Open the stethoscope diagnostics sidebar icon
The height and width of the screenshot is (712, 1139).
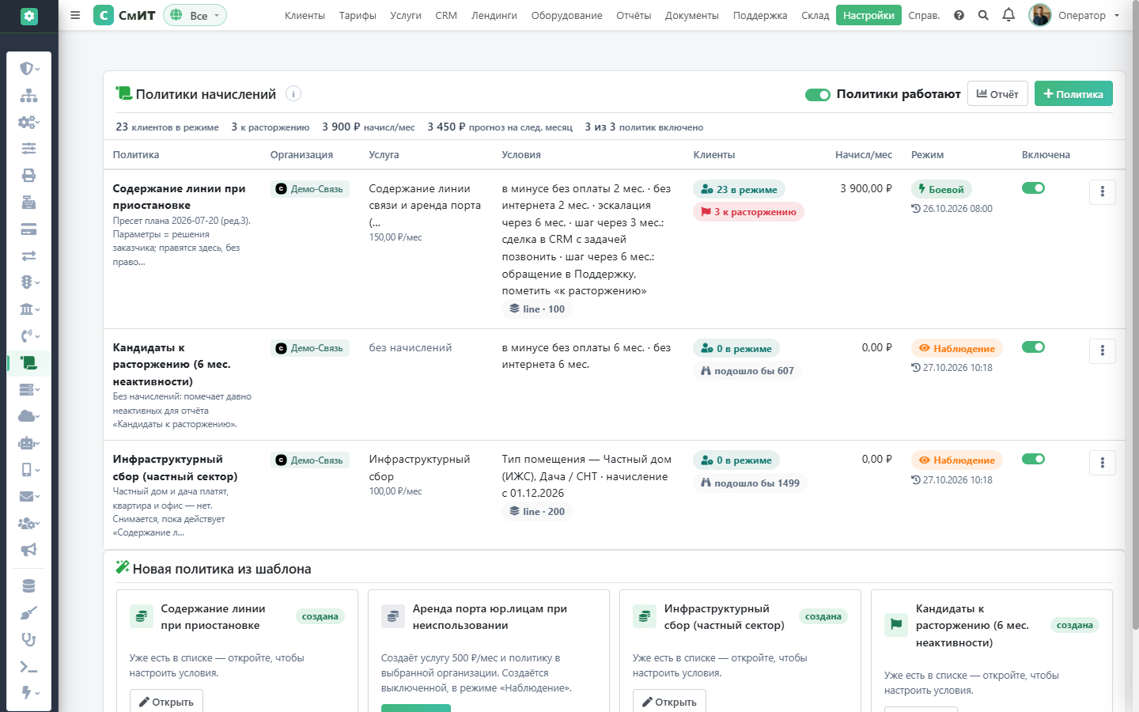coord(28,640)
